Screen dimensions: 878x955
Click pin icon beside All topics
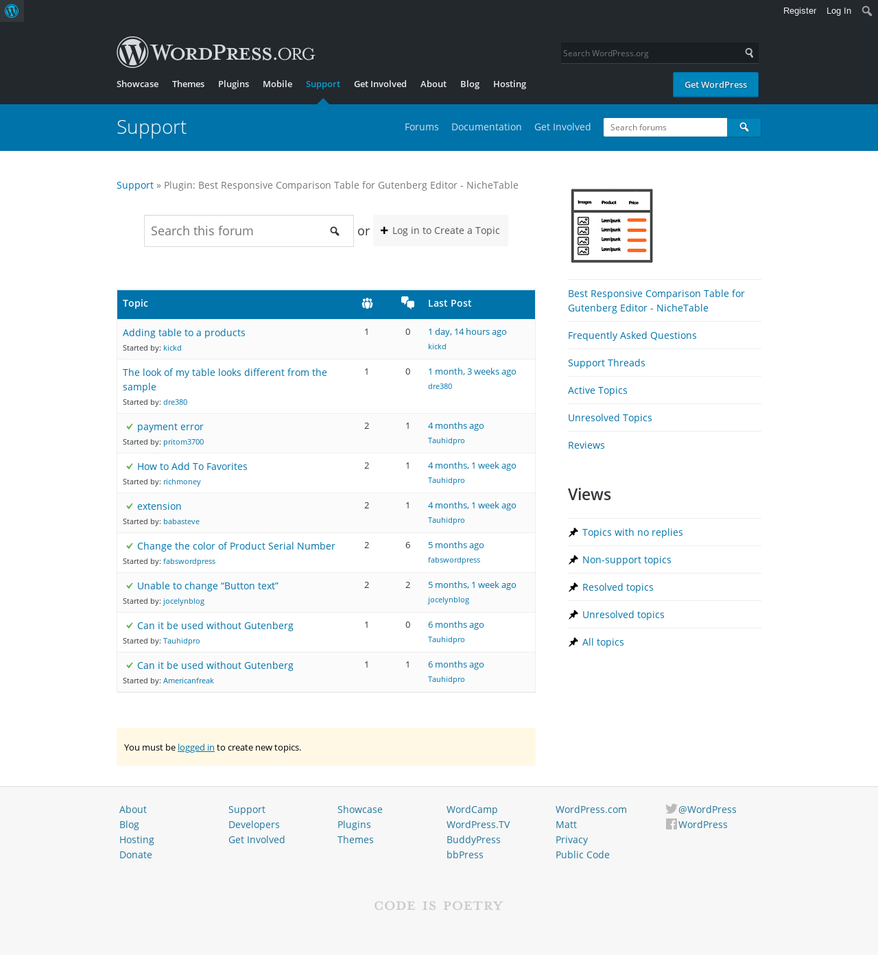click(x=573, y=642)
